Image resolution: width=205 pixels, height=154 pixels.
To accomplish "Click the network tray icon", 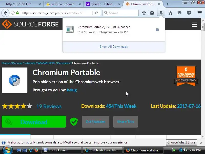I will (x=180, y=150).
